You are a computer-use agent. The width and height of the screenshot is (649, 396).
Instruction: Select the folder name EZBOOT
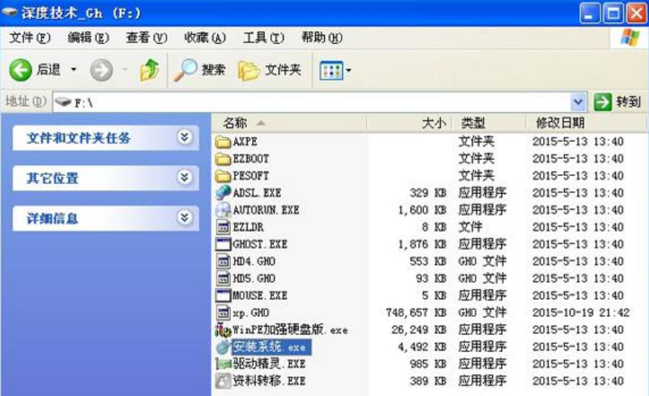click(x=251, y=159)
